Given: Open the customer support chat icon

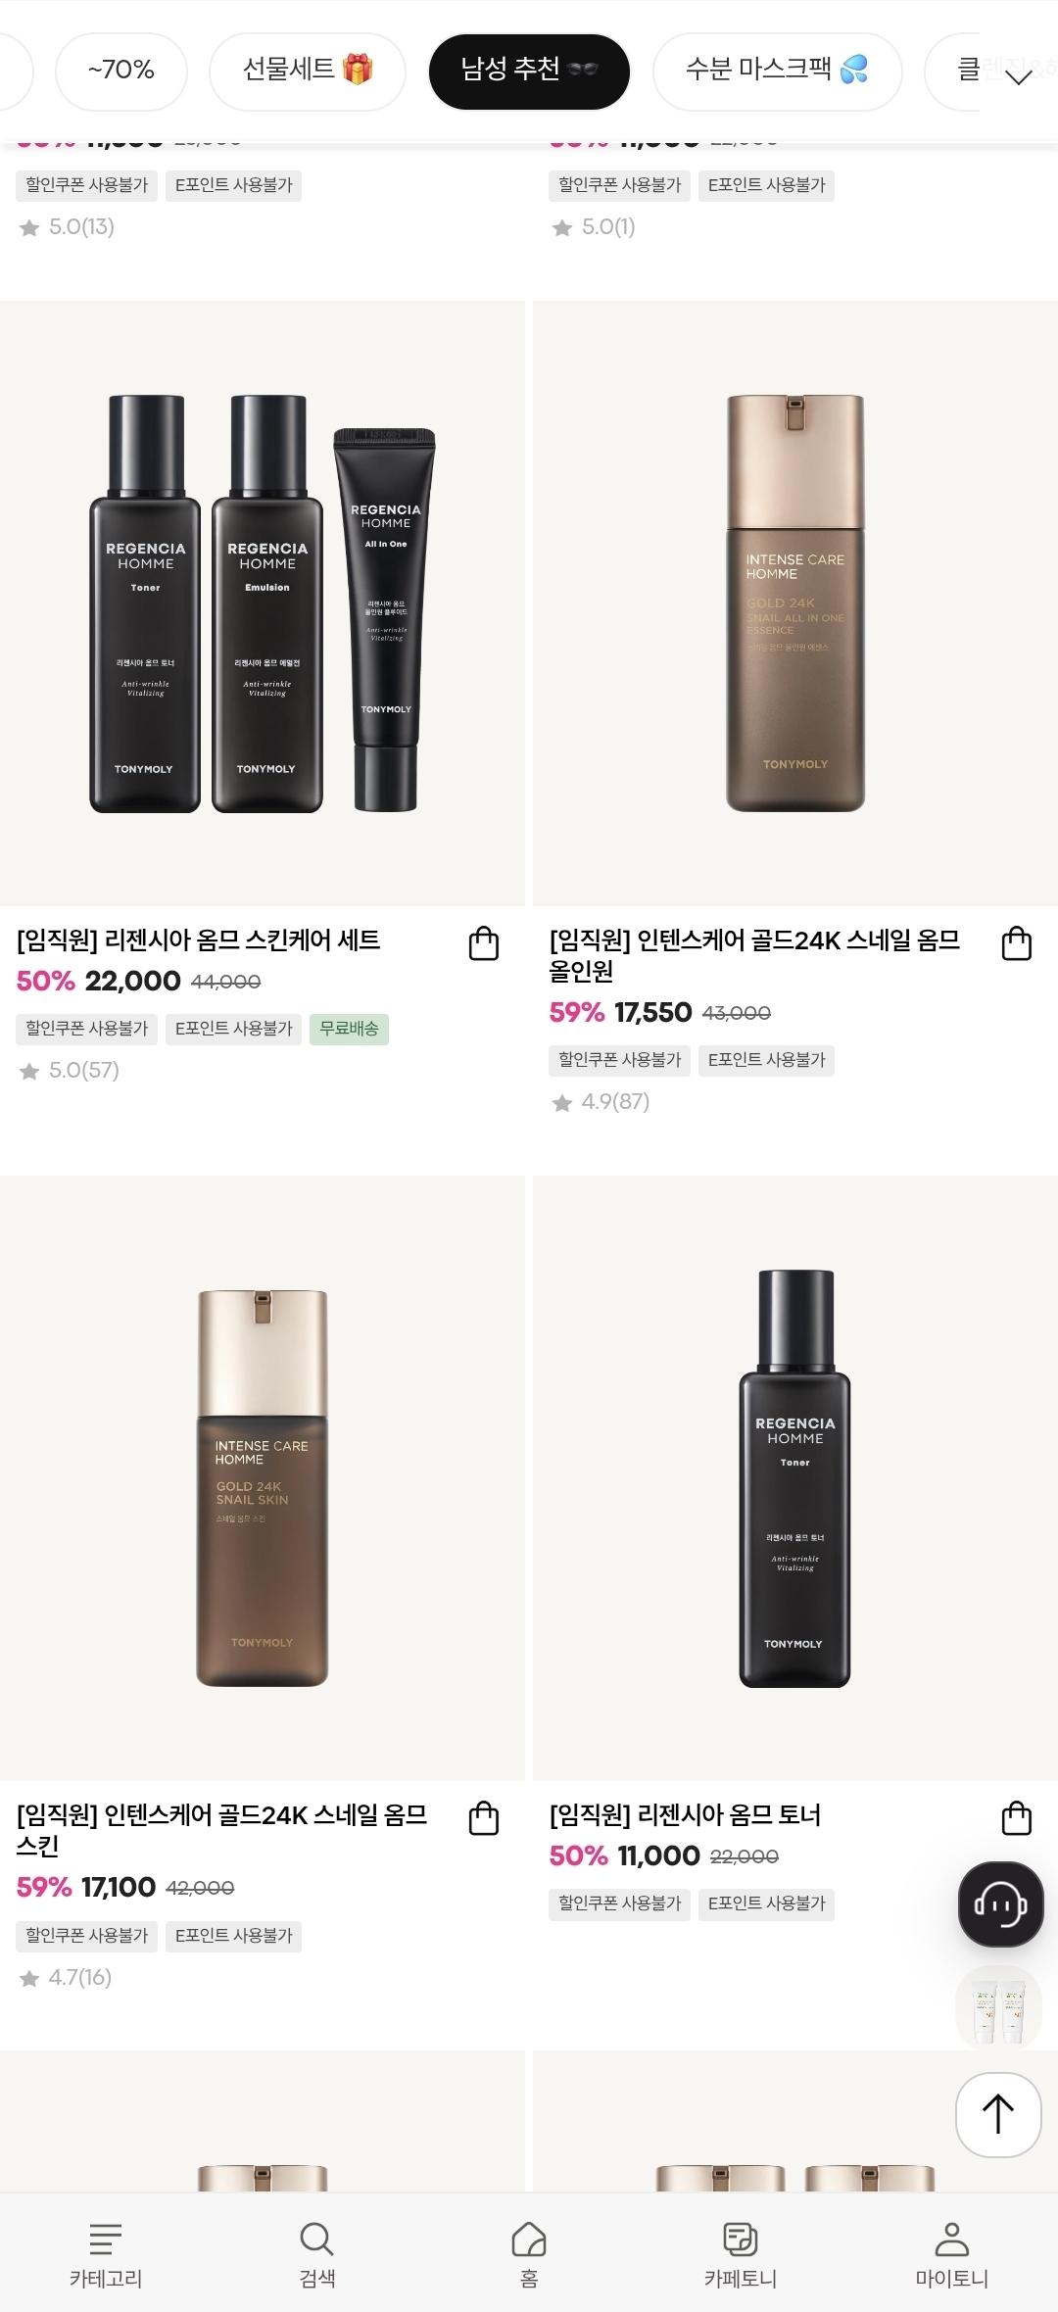Looking at the screenshot, I should (x=1000, y=1904).
